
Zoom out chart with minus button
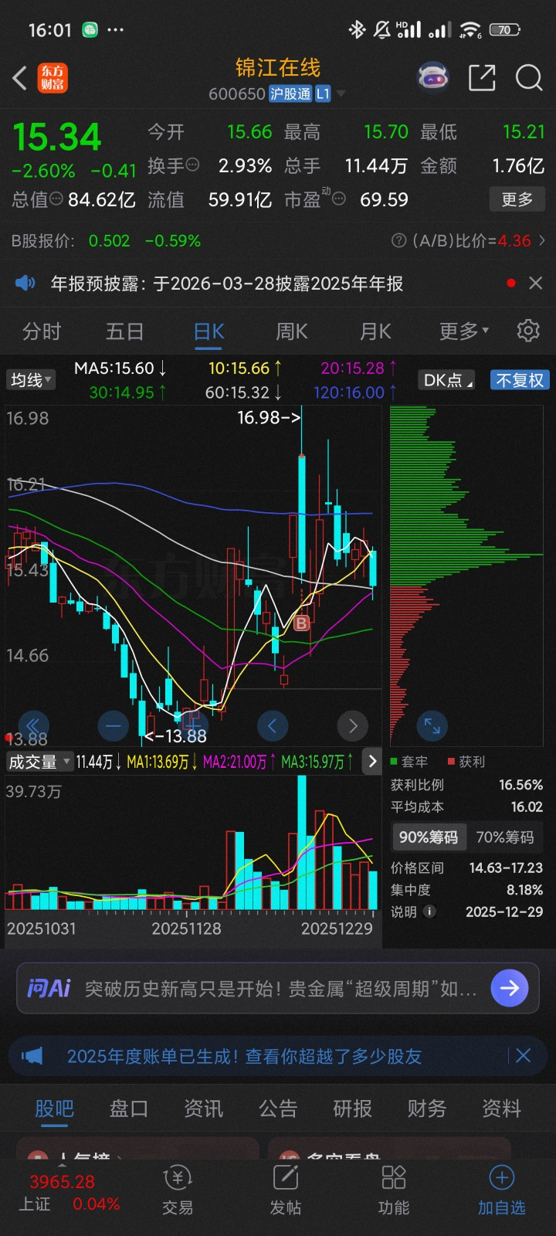click(114, 725)
